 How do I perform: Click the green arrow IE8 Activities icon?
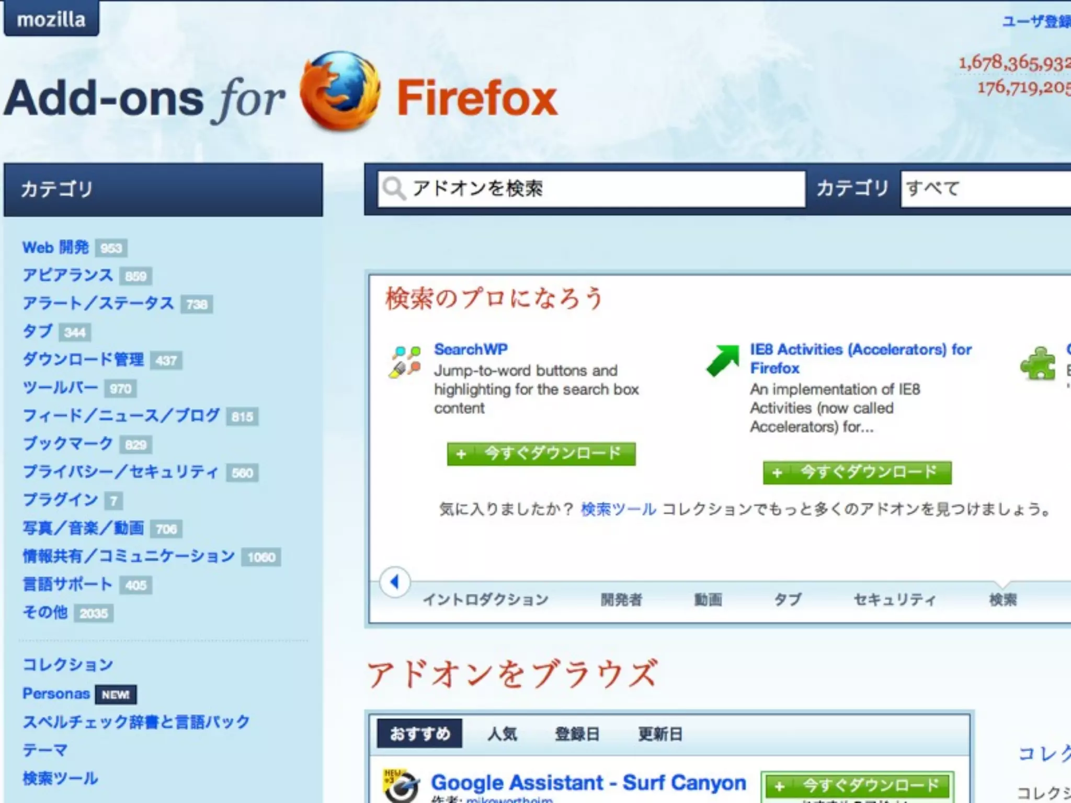[723, 360]
